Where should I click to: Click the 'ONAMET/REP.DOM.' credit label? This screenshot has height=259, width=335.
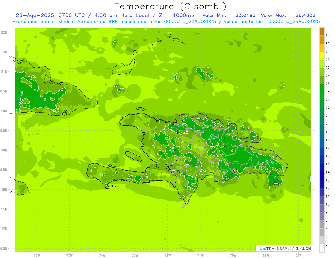pos(294,248)
